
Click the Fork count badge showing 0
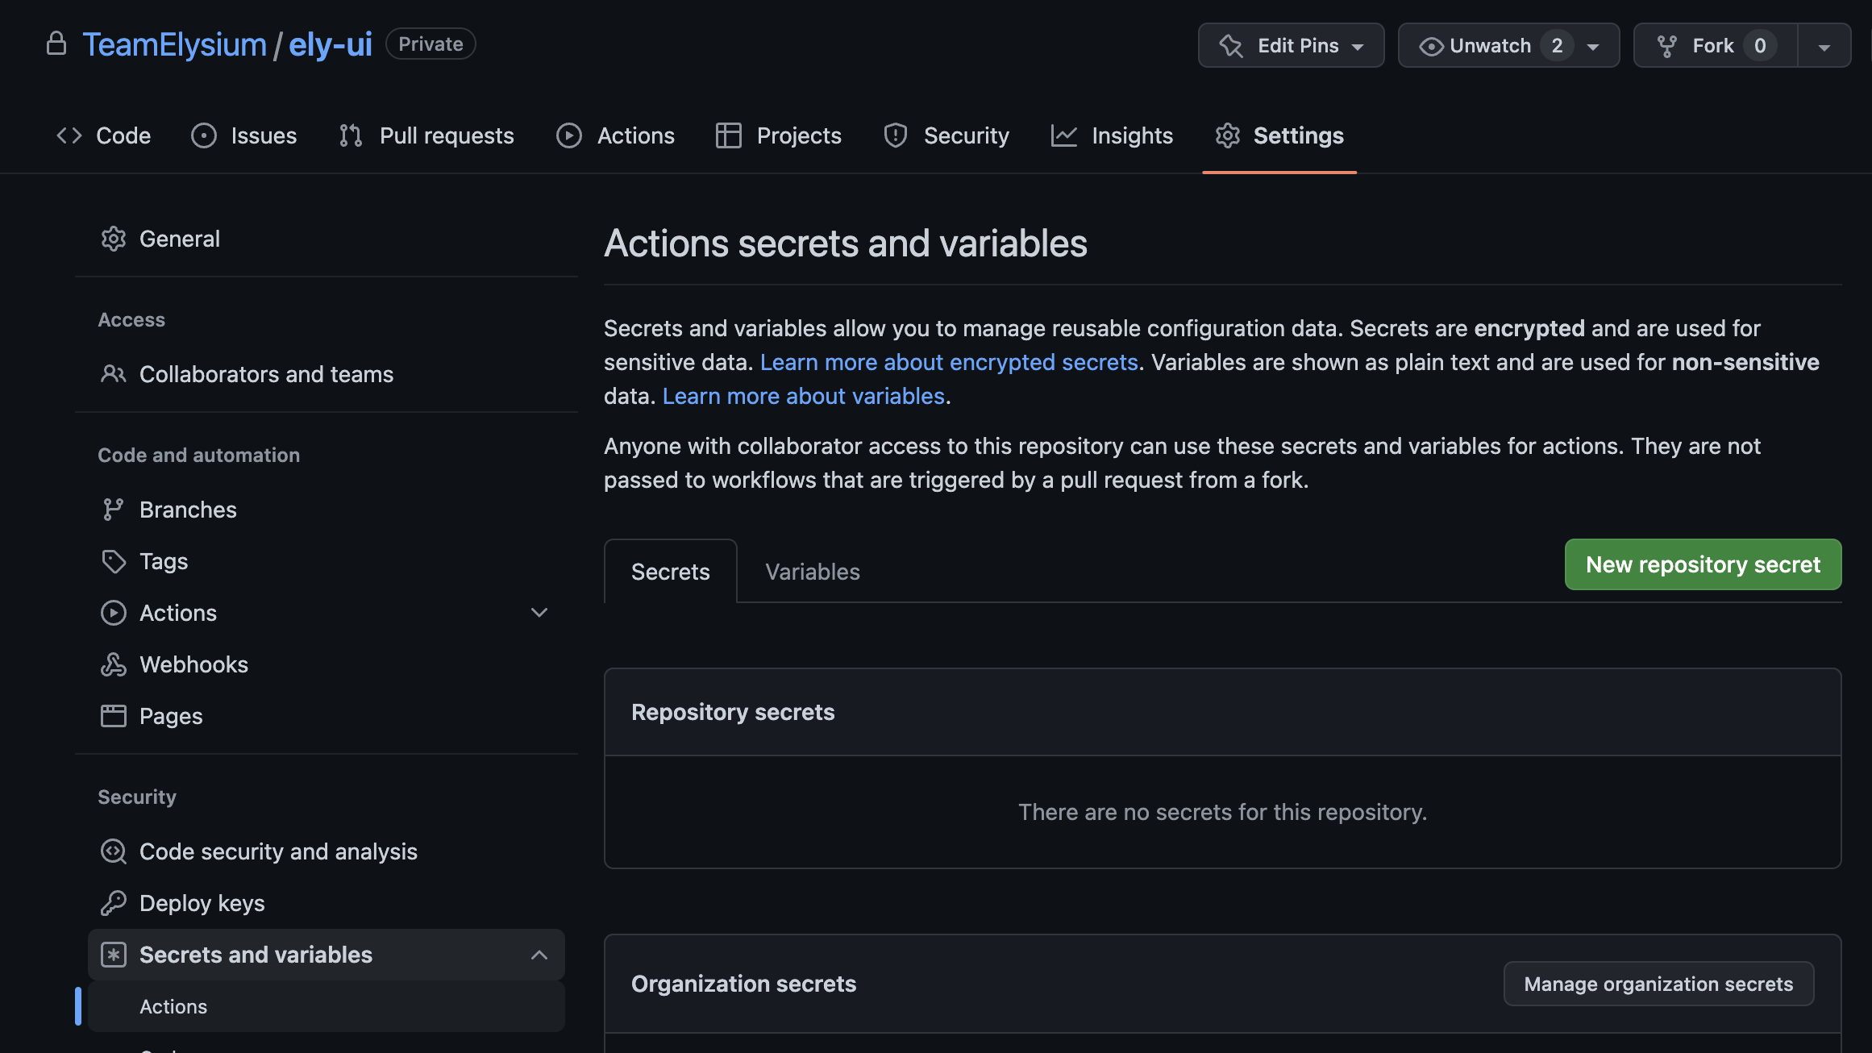tap(1760, 46)
